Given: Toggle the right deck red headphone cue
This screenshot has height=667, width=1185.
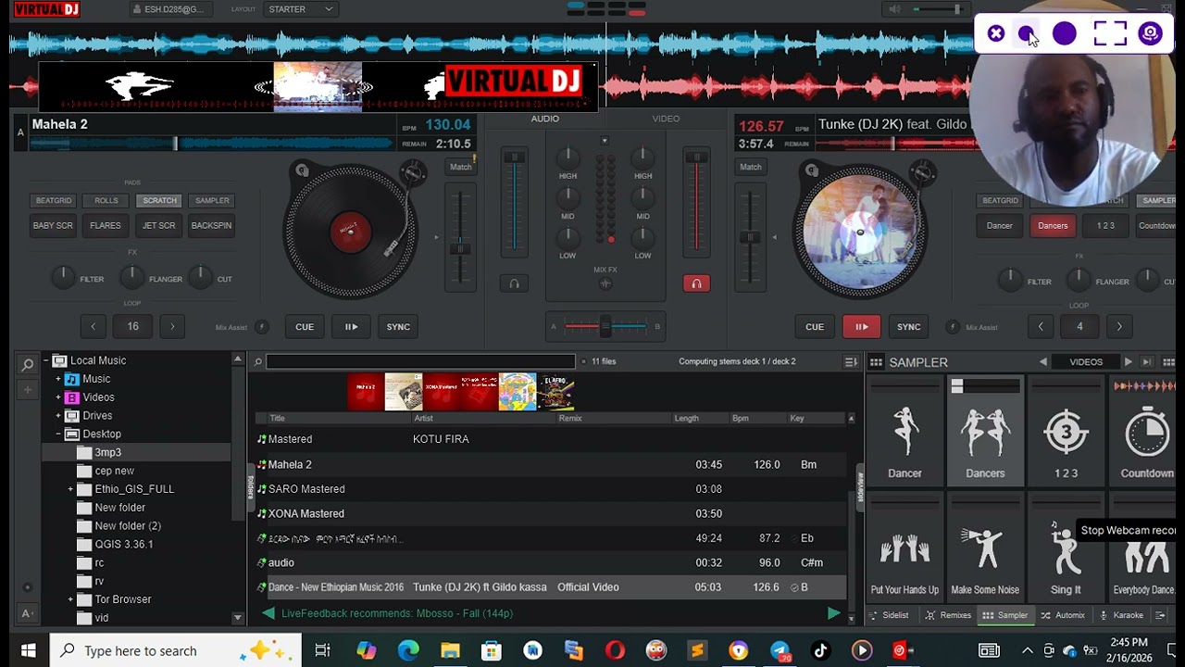Looking at the screenshot, I should pos(696,283).
